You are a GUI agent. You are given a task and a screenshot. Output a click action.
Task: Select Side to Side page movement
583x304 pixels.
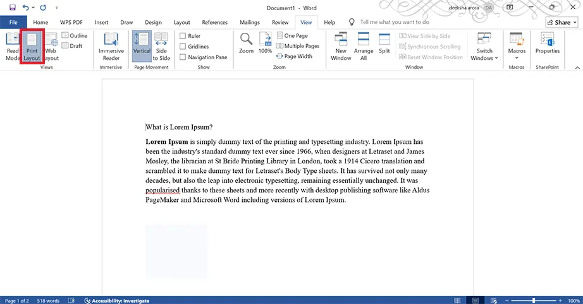point(161,47)
